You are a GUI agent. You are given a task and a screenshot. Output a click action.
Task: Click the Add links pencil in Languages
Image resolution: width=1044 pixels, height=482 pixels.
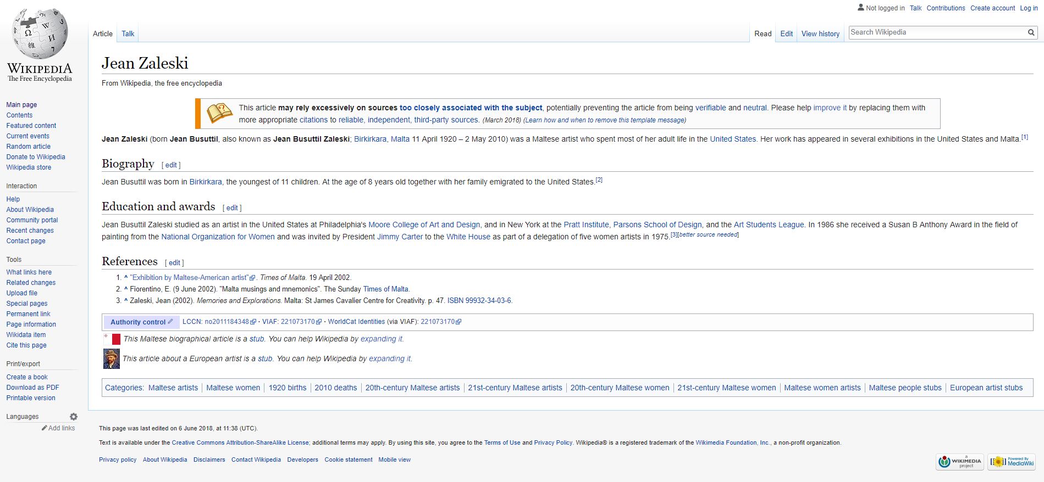pyautogui.click(x=45, y=428)
